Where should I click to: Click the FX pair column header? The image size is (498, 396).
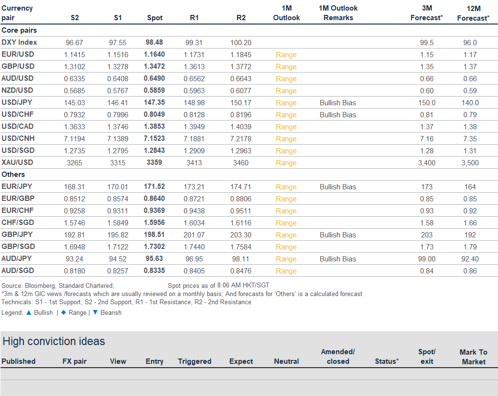click(x=75, y=361)
